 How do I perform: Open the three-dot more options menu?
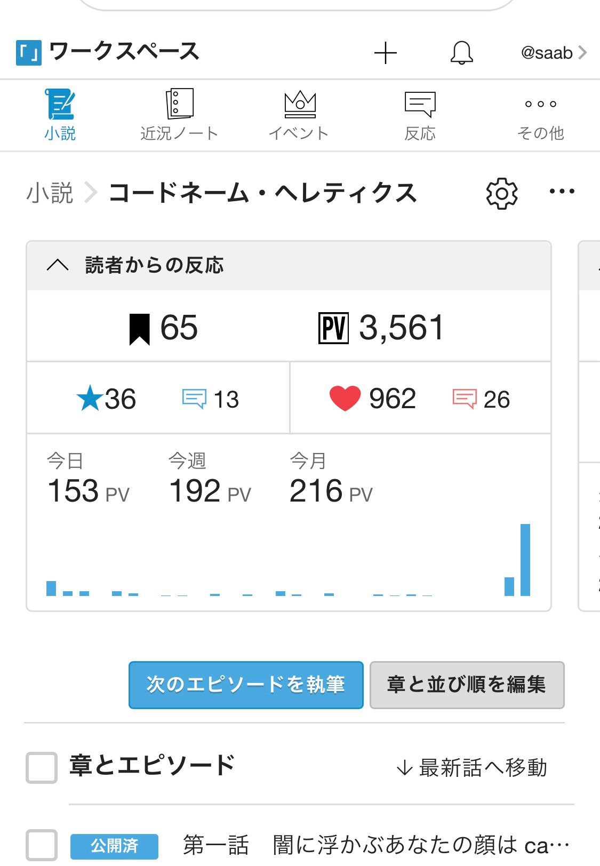point(562,192)
